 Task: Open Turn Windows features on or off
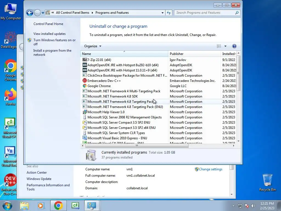pos(55,42)
